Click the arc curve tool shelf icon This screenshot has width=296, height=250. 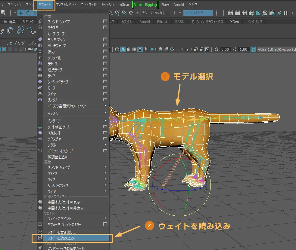pos(10,30)
